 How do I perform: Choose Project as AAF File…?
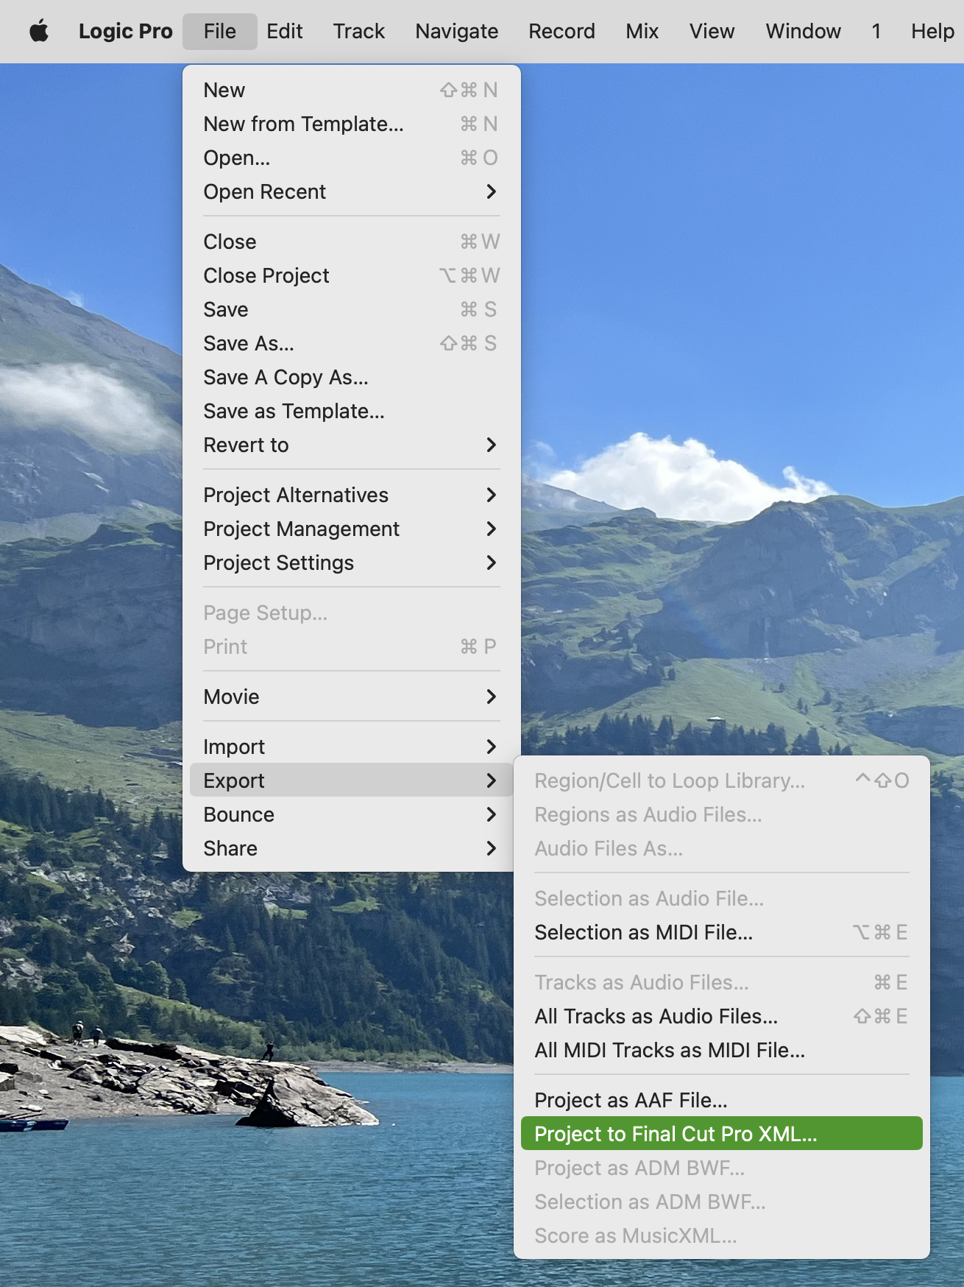[x=722, y=1100]
